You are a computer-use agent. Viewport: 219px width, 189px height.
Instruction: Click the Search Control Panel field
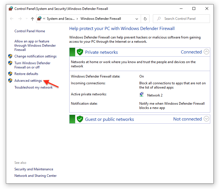[x=181, y=19]
